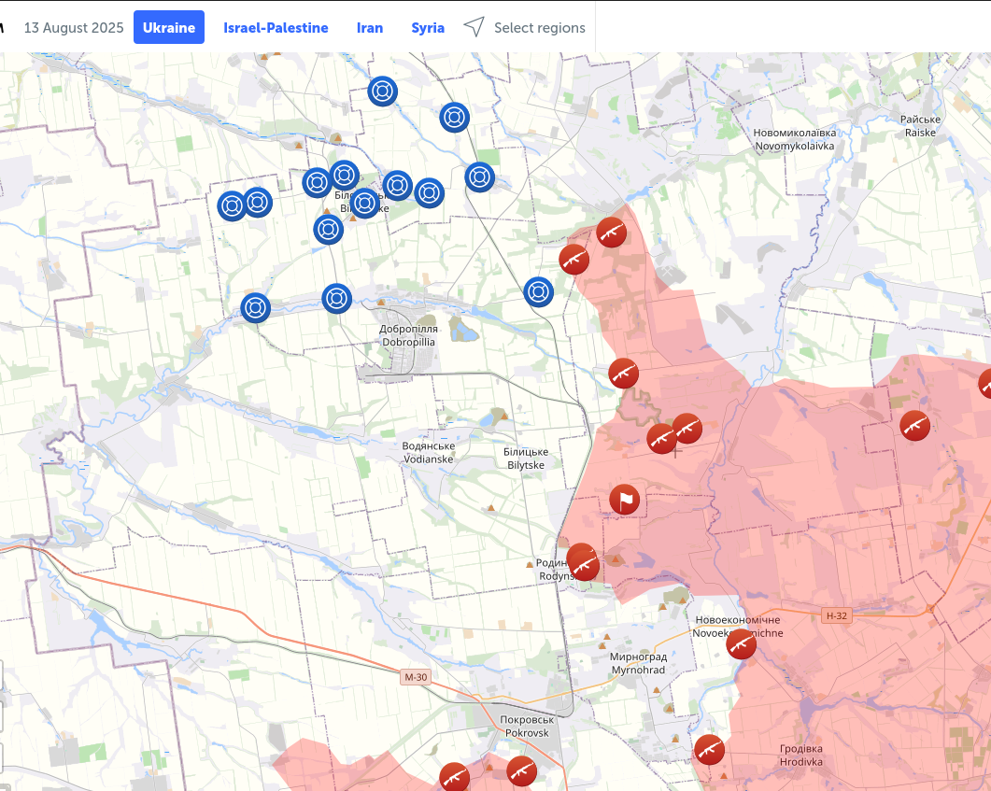
Task: Click the red flag marker above Rodynske
Action: (x=625, y=501)
